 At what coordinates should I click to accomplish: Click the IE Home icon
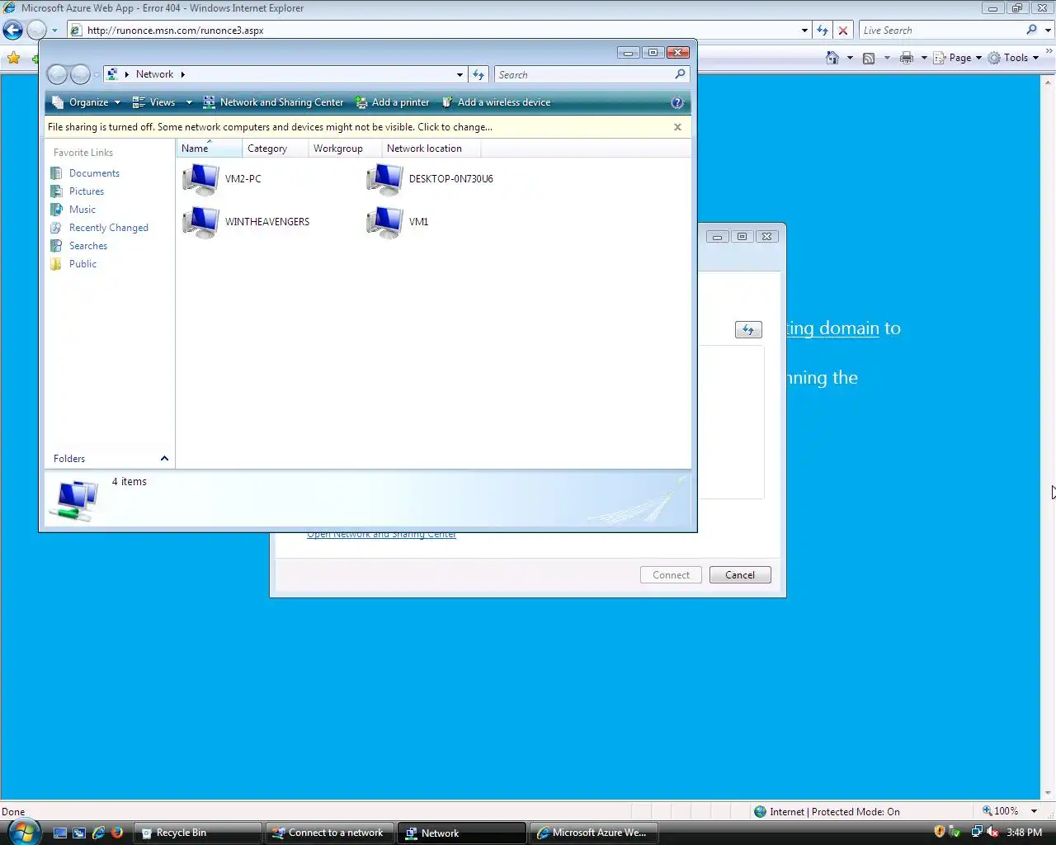click(832, 58)
